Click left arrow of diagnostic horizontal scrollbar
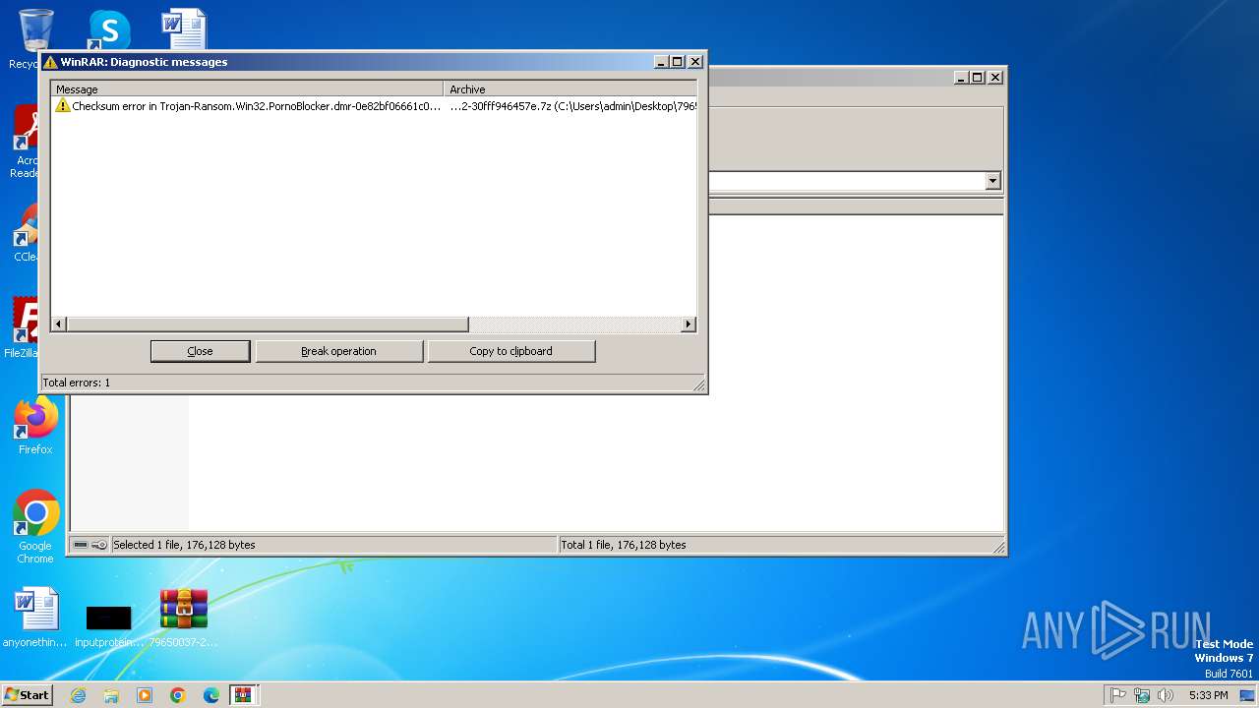The width and height of the screenshot is (1259, 708). (x=59, y=324)
